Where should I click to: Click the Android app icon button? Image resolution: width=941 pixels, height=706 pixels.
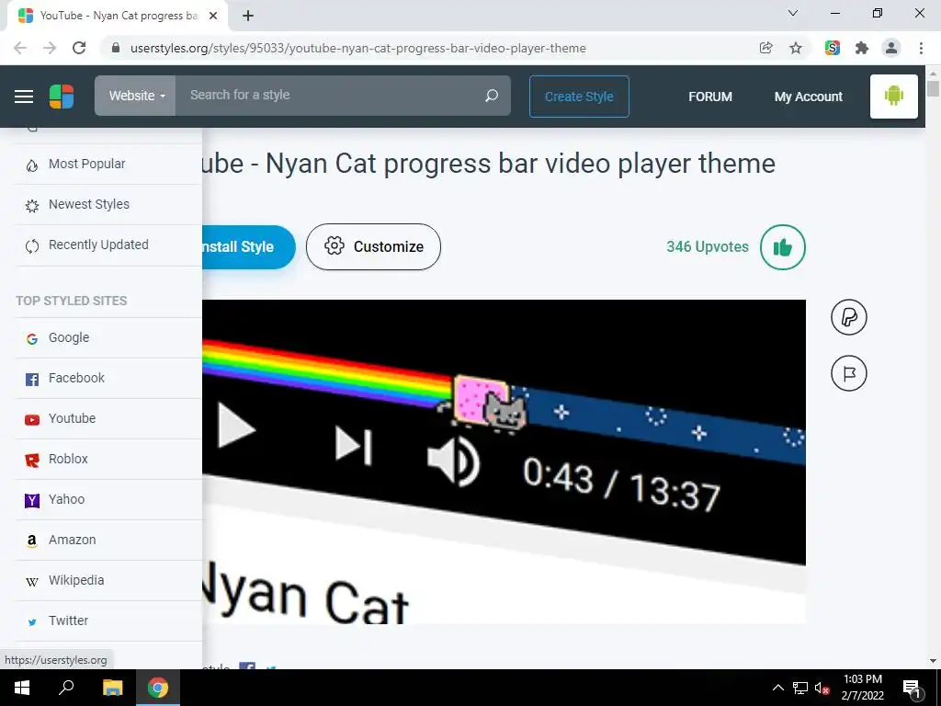893,96
